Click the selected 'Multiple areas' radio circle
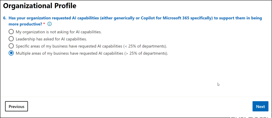272x118 pixels. pos(11,53)
